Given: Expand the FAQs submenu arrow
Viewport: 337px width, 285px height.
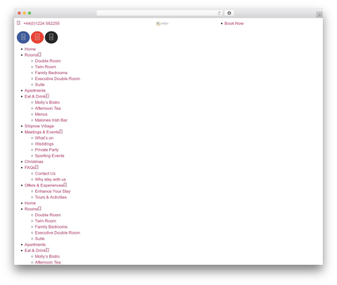Looking at the screenshot, I should point(36,167).
